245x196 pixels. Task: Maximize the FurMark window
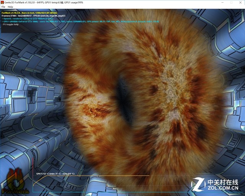[231, 3]
